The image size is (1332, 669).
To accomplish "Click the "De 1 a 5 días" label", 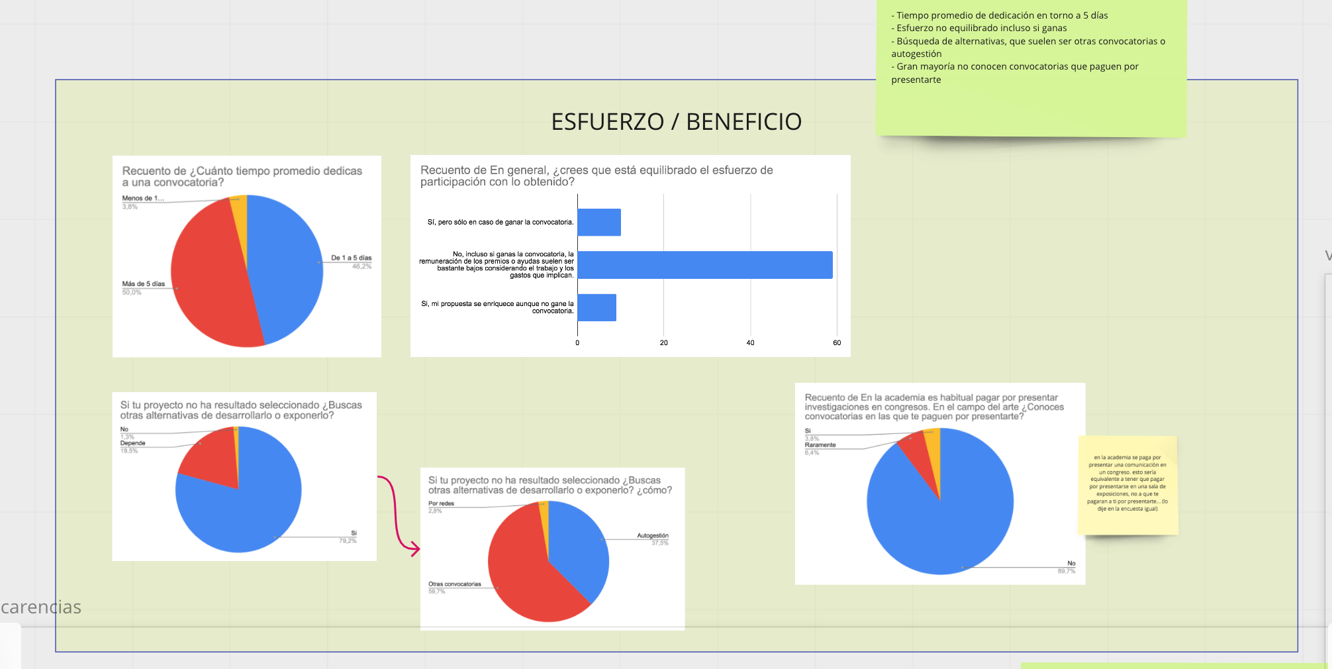I will click(351, 258).
